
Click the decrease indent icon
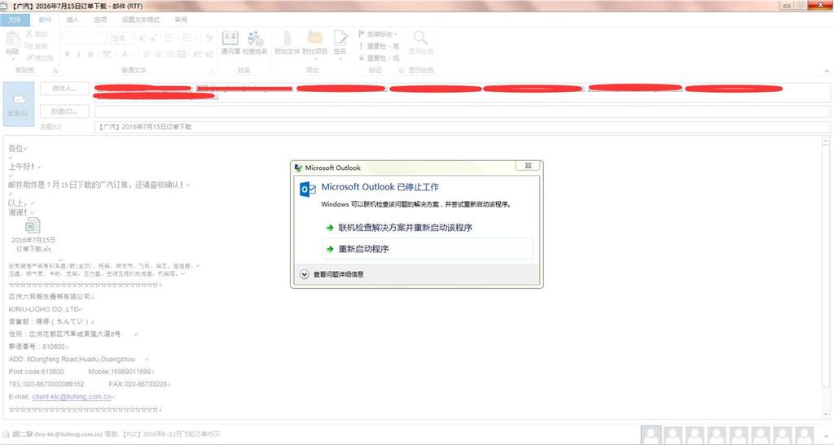point(197,55)
